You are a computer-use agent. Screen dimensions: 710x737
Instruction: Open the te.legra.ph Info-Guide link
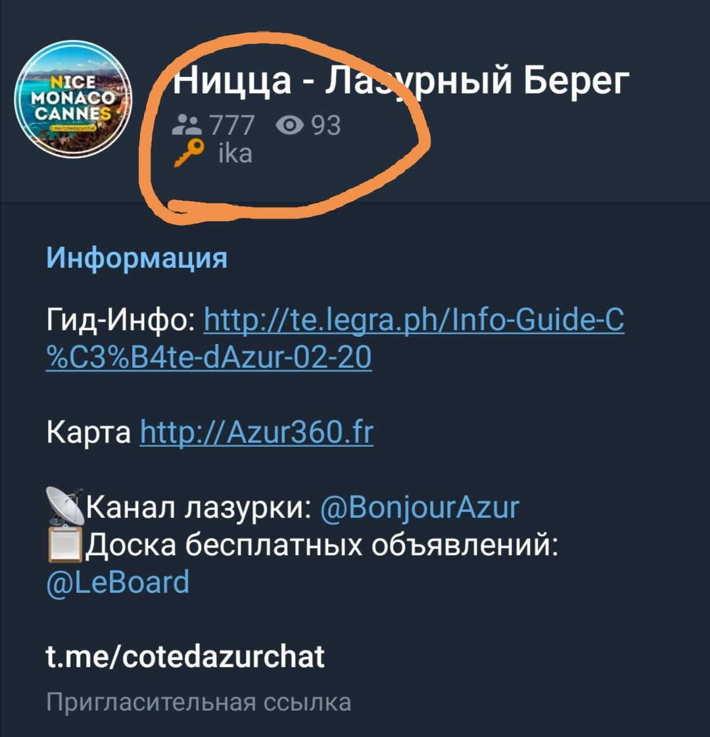(x=335, y=338)
